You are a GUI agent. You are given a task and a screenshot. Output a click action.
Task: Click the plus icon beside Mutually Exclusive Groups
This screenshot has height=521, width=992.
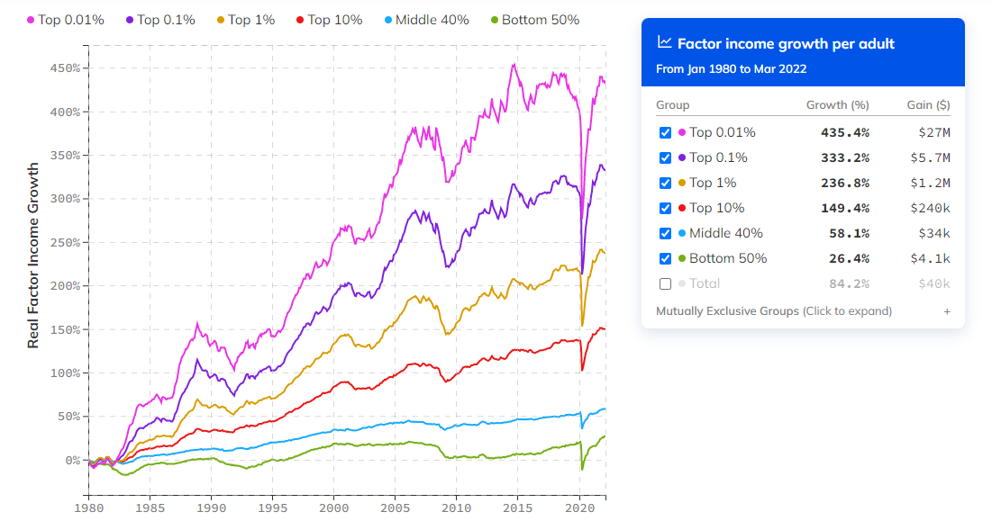[947, 311]
